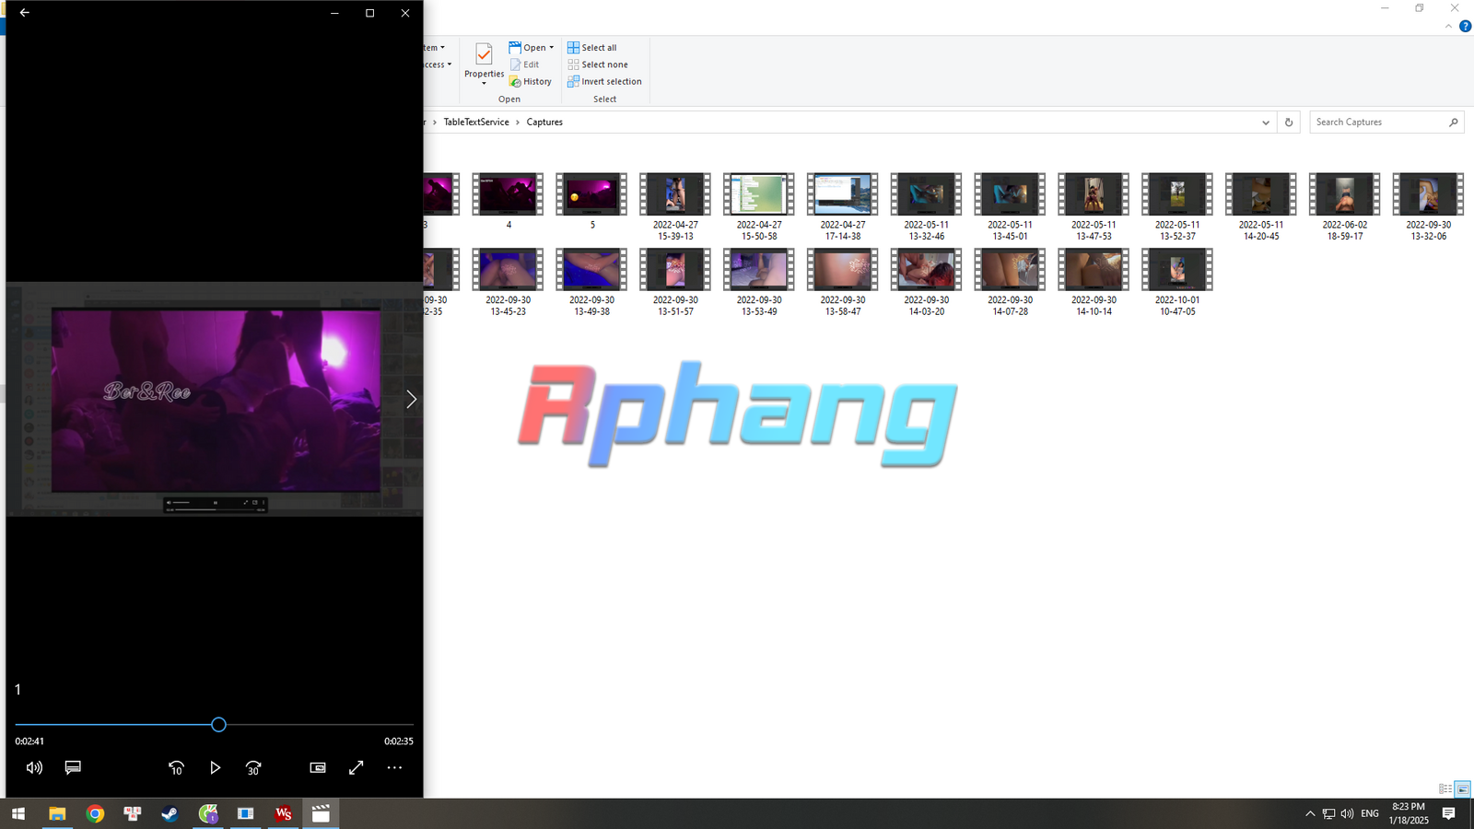Click the Open button in the ribbon
The height and width of the screenshot is (829, 1474).
click(528, 48)
